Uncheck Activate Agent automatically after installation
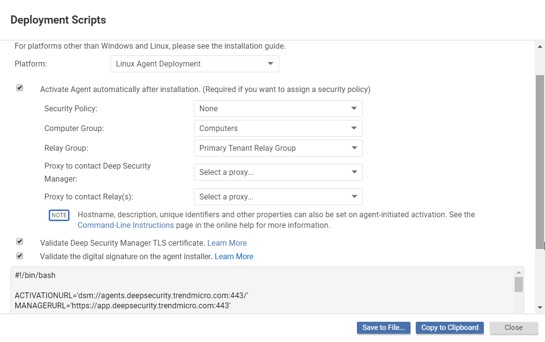The height and width of the screenshot is (342, 545). tap(20, 88)
